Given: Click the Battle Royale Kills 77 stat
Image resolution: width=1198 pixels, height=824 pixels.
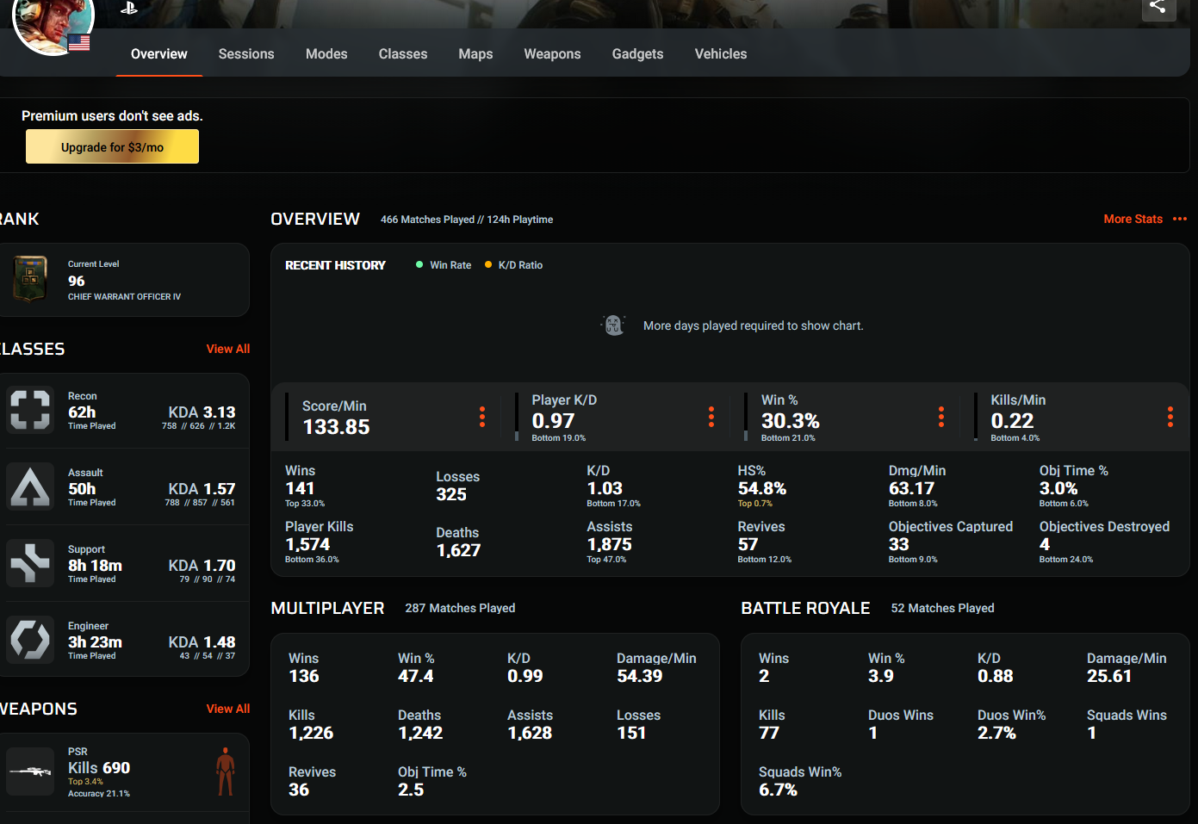Looking at the screenshot, I should pyautogui.click(x=772, y=725).
